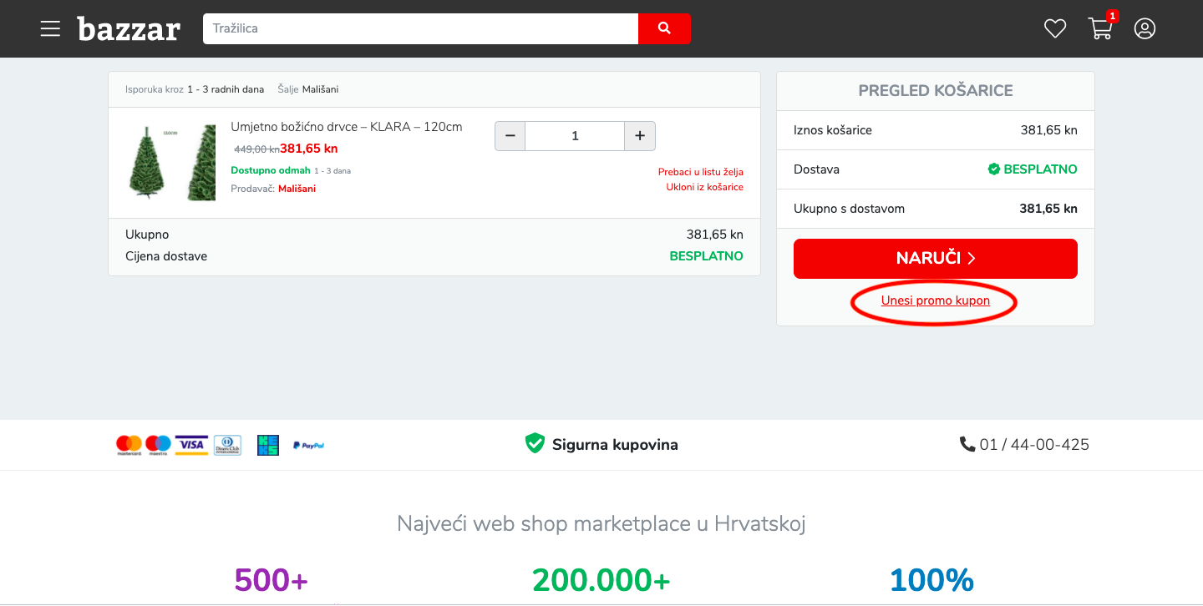The image size is (1203, 606).
Task: Open the user account icon
Action: click(1145, 28)
